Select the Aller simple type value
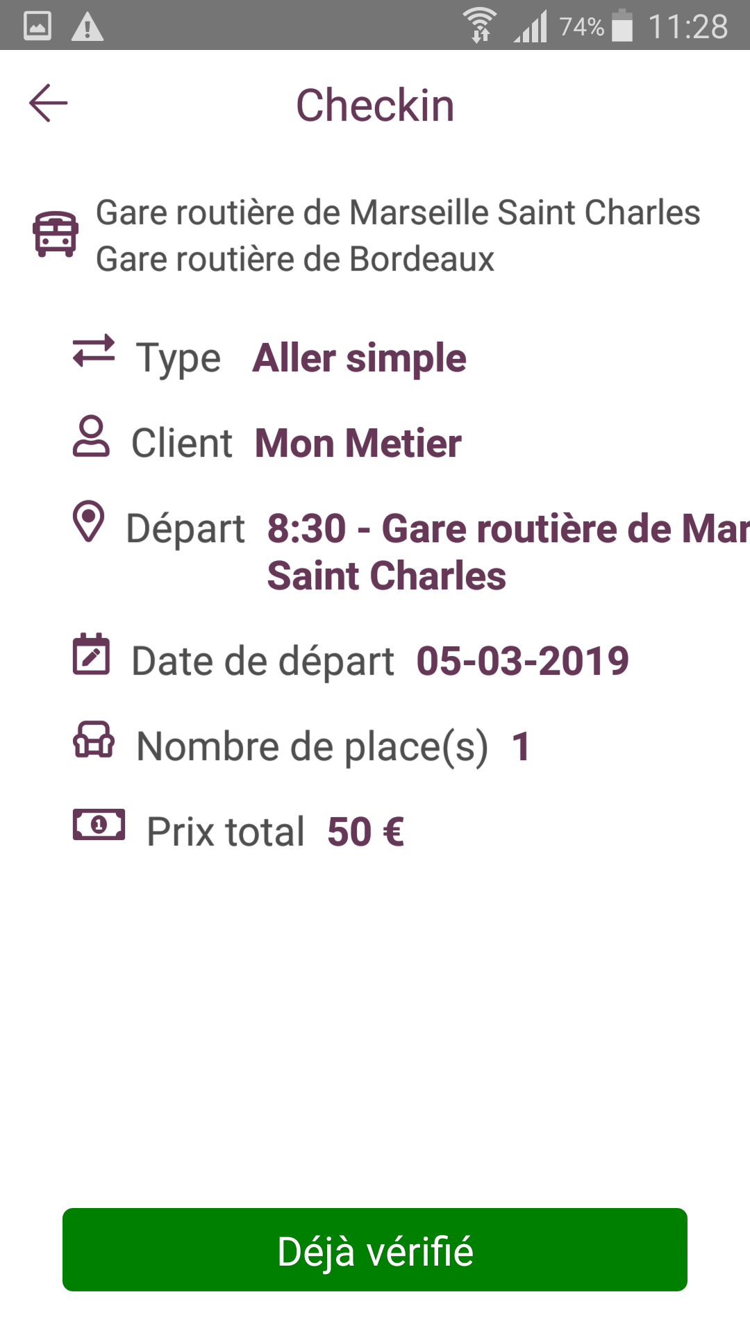Viewport: 750px width, 1333px height. (359, 358)
